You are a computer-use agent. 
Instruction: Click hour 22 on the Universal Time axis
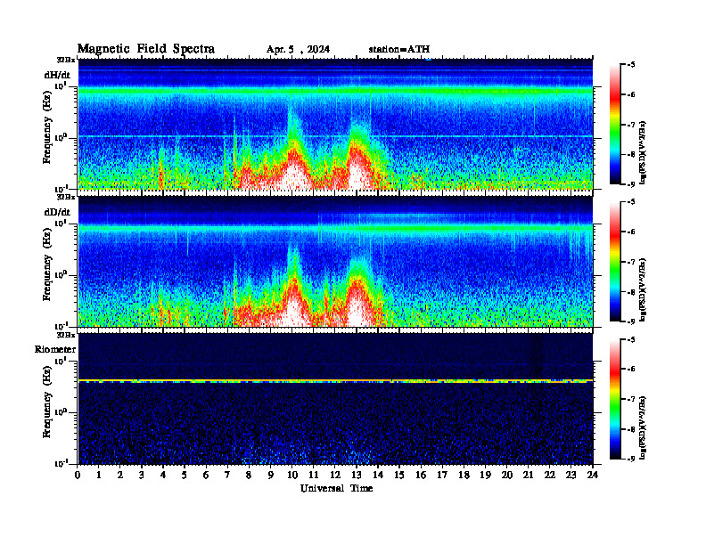tap(549, 476)
